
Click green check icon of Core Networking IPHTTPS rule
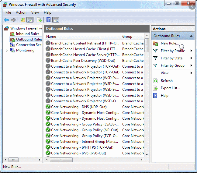[x=48, y=147]
